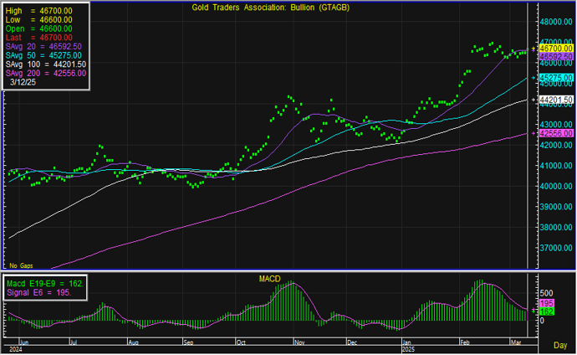The height and width of the screenshot is (355, 577).
Task: Click the Day timeframe label
Action: click(x=561, y=345)
